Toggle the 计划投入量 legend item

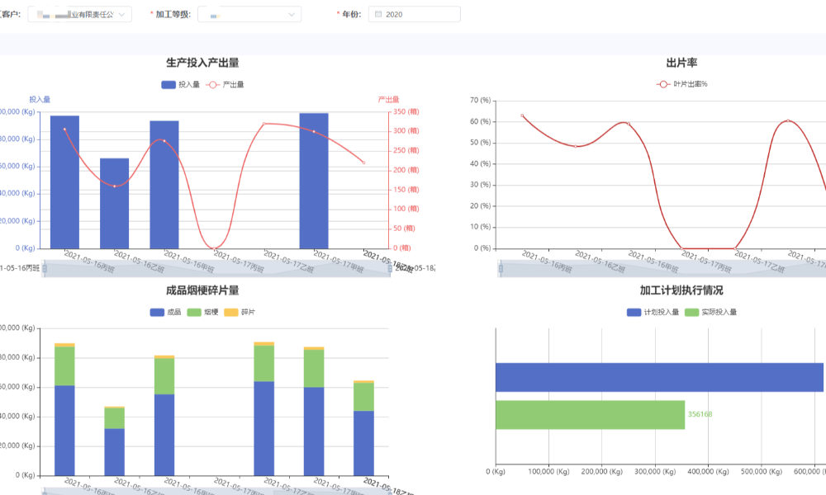(653, 313)
